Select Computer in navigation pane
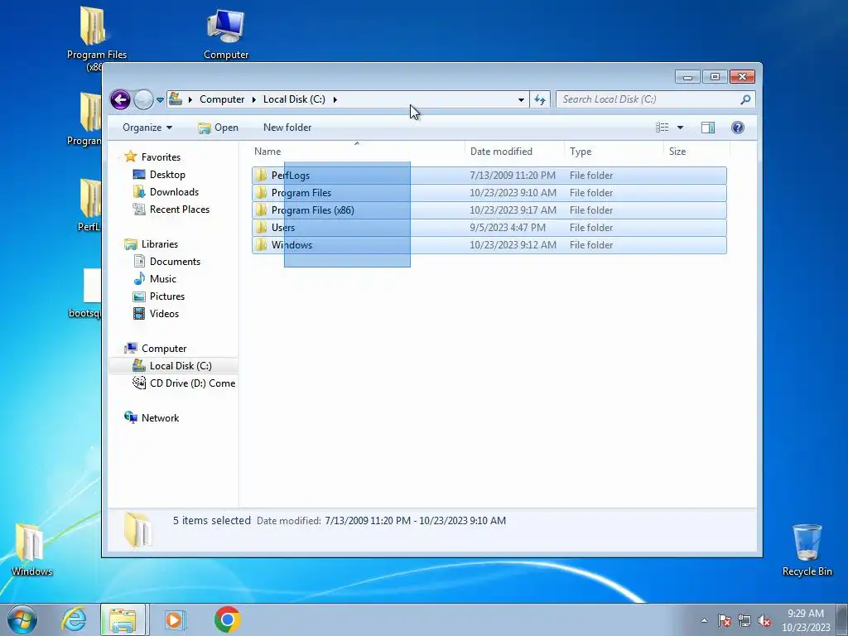Viewport: 848px width, 636px height. [x=155, y=349]
